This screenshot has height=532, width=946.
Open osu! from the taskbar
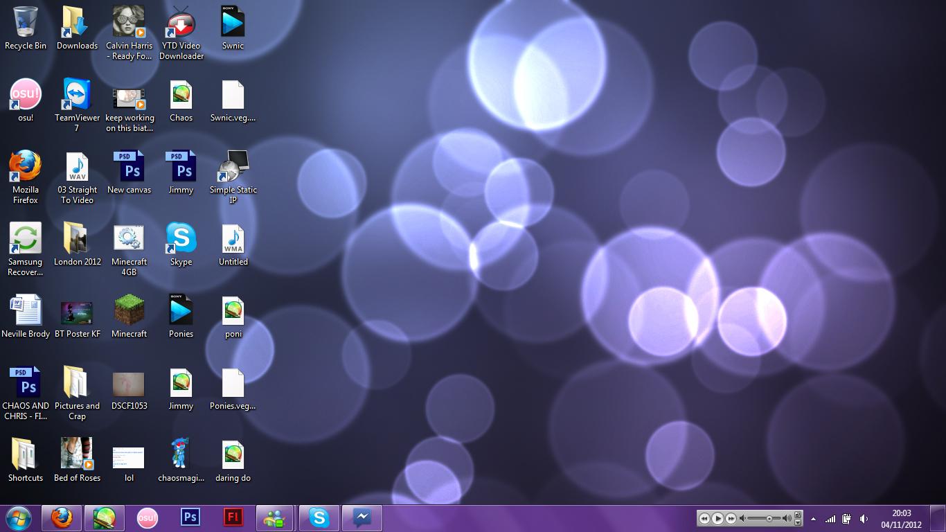point(147,518)
